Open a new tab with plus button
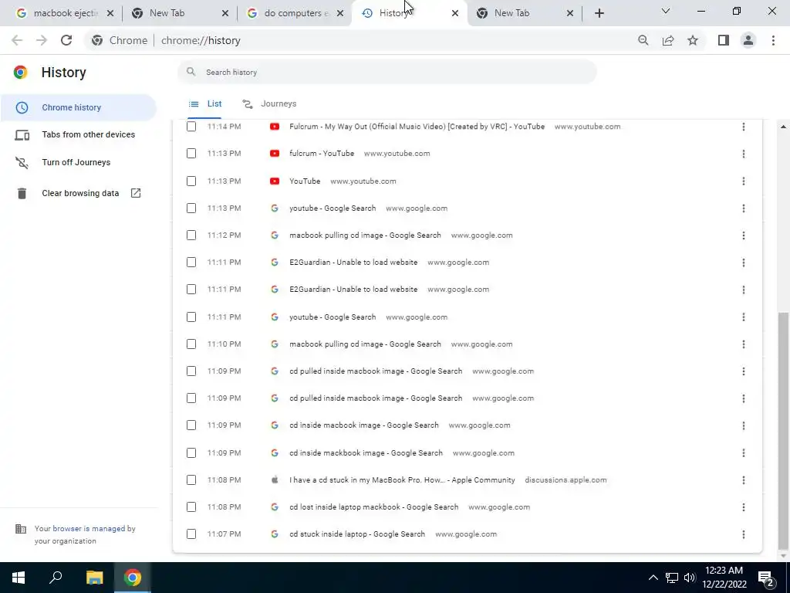 599,13
